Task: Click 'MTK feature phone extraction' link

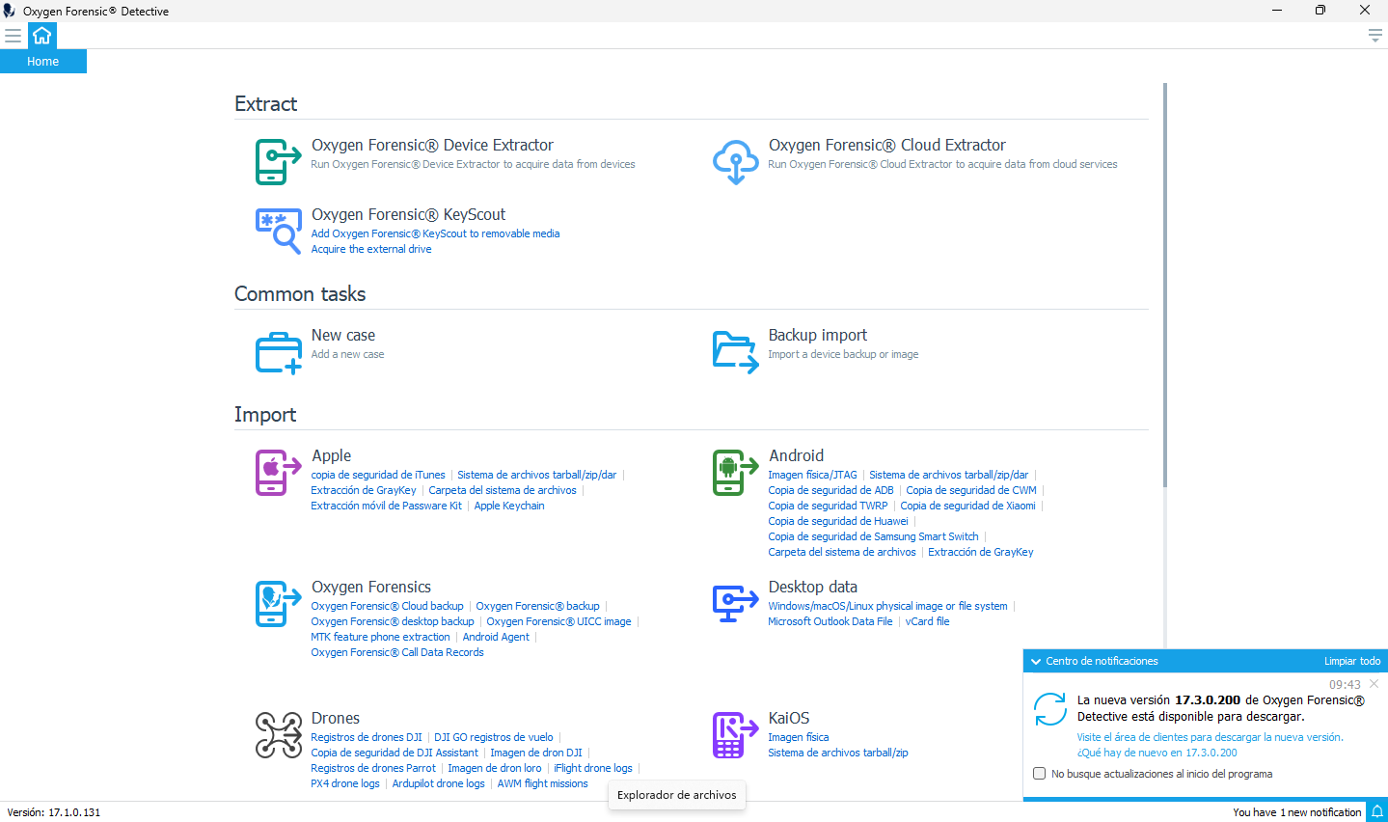Action: [380, 637]
